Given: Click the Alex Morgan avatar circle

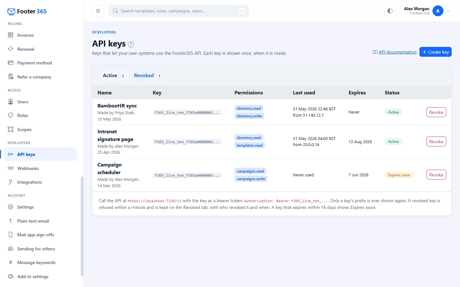Looking at the screenshot, I should (x=438, y=11).
